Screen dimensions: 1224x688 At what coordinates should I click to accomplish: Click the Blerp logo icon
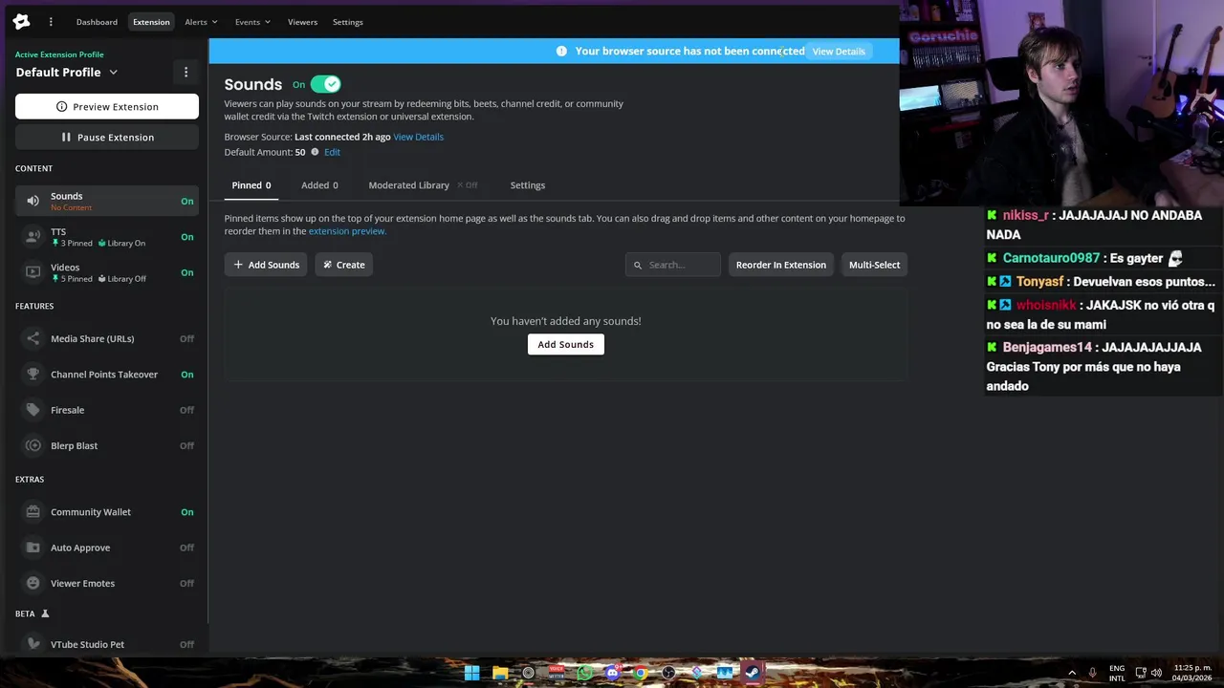coord(21,22)
